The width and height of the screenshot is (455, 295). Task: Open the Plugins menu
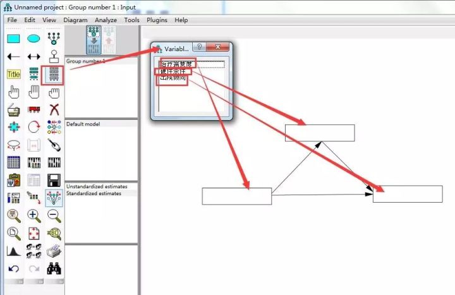(157, 20)
